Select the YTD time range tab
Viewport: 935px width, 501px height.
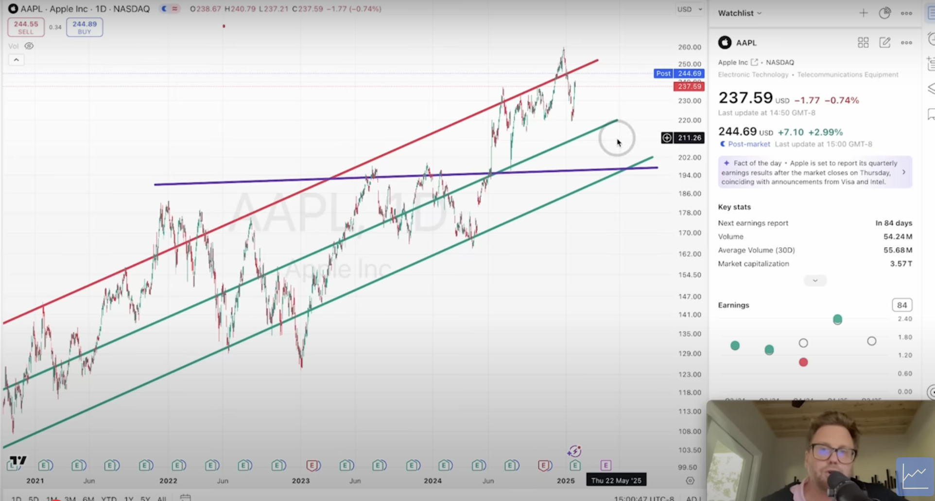pyautogui.click(x=109, y=498)
